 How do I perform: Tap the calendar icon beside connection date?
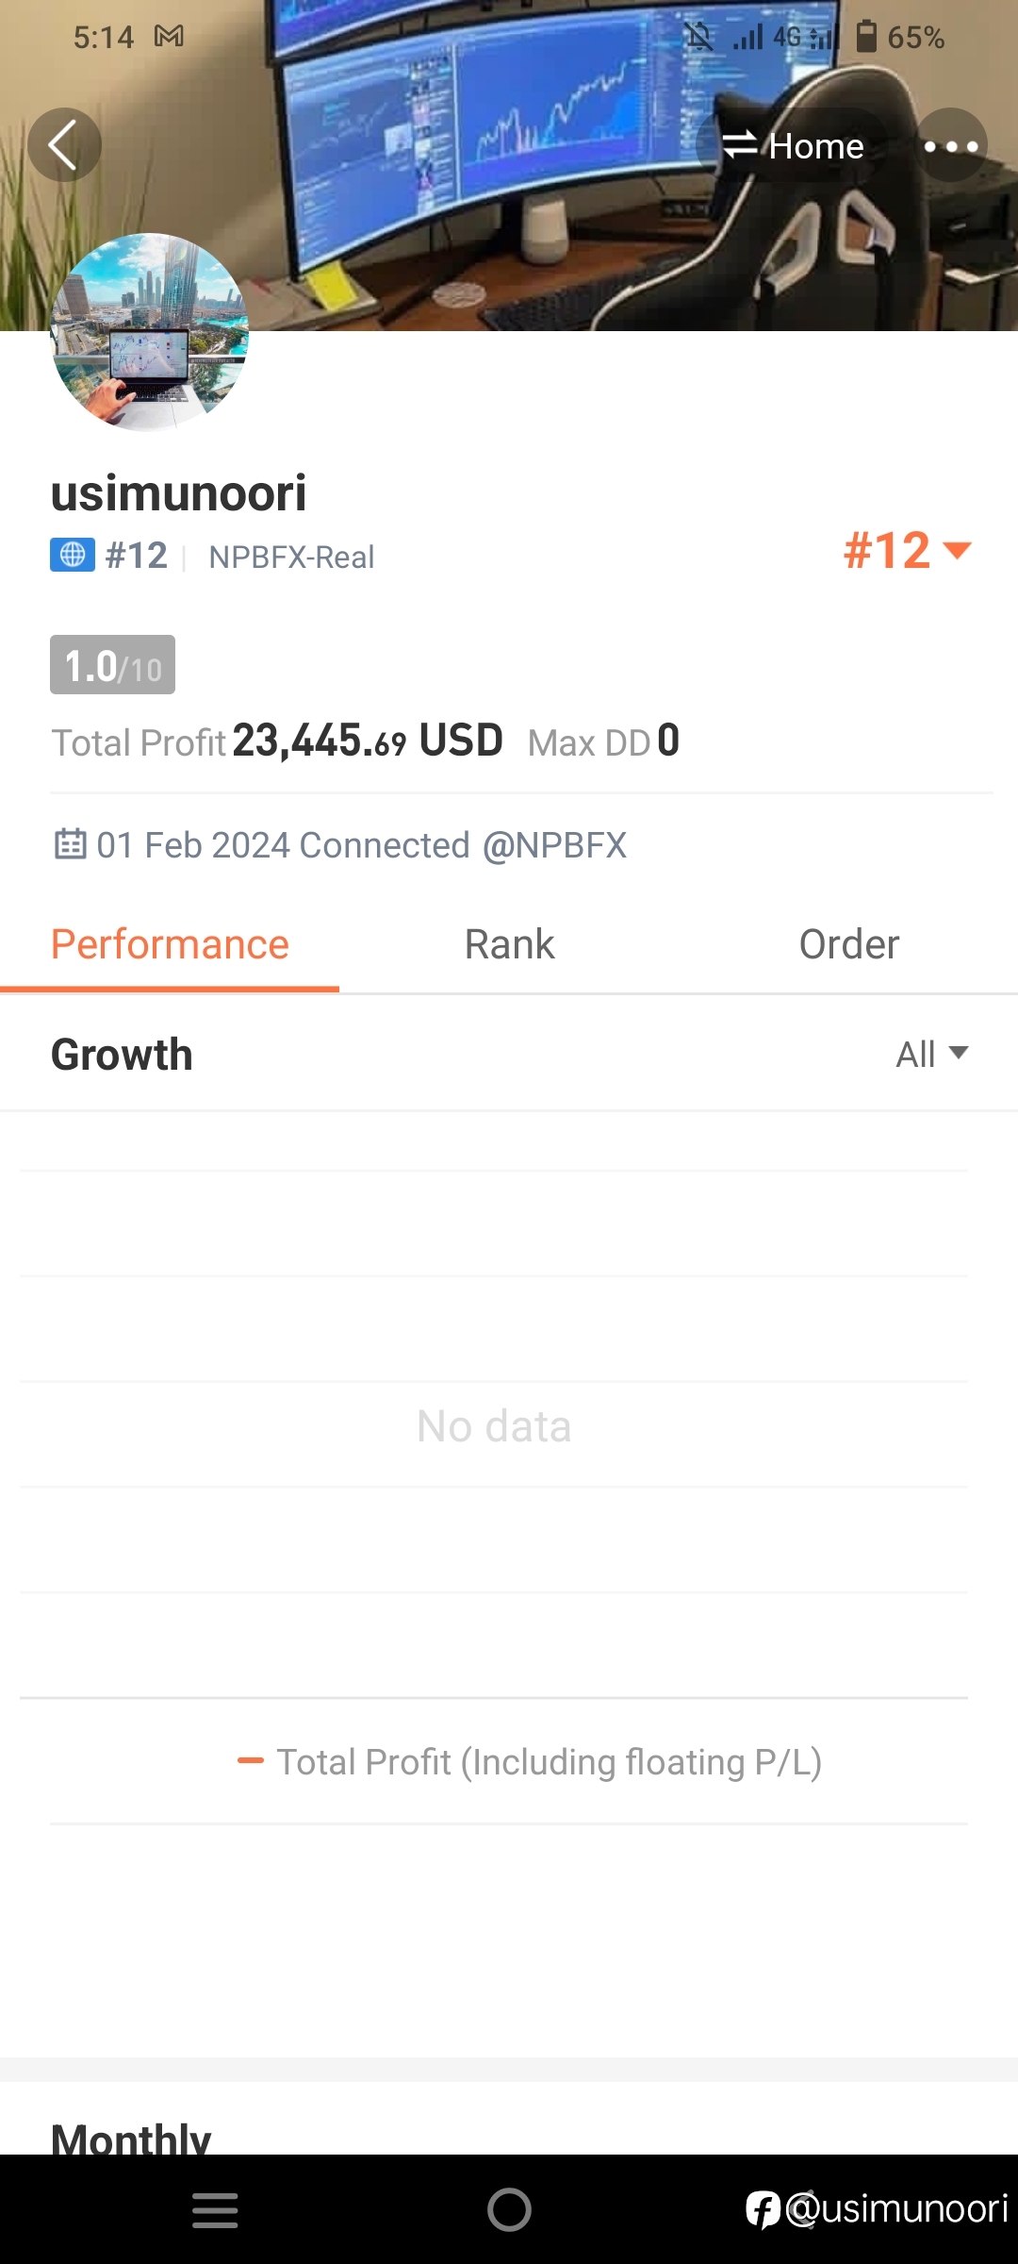71,843
